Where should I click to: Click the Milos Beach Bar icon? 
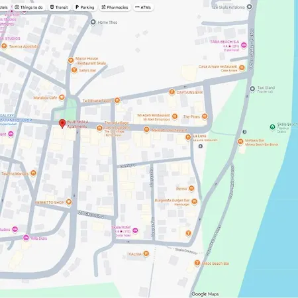(x=197, y=263)
